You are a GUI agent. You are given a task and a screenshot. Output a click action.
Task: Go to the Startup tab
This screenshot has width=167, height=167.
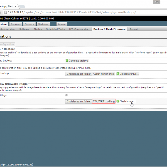[x=38, y=29]
